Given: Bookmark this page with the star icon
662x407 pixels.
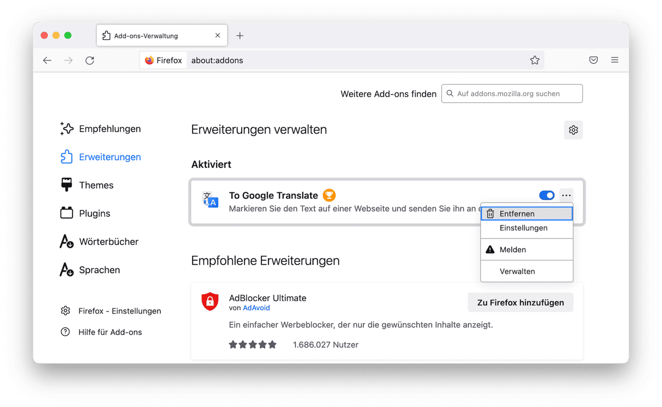Looking at the screenshot, I should [x=535, y=60].
